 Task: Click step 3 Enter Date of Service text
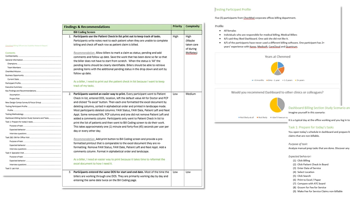coord(309,168)
